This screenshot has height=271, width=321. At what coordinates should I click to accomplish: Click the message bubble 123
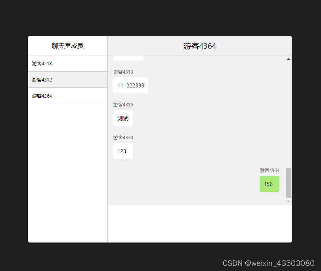pyautogui.click(x=123, y=151)
